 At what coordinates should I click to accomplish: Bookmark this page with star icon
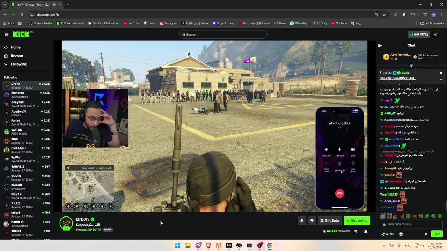[384, 15]
